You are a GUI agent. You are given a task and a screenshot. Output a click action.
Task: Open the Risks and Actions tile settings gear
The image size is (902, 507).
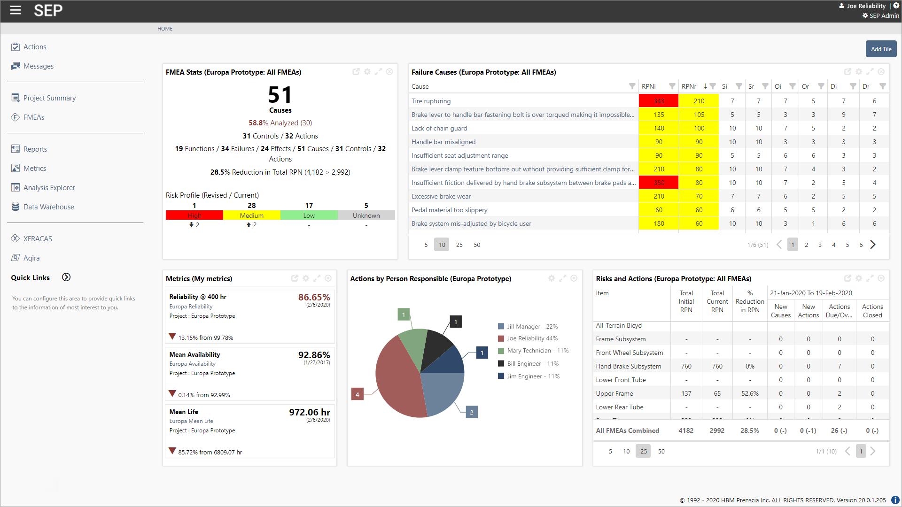click(859, 278)
